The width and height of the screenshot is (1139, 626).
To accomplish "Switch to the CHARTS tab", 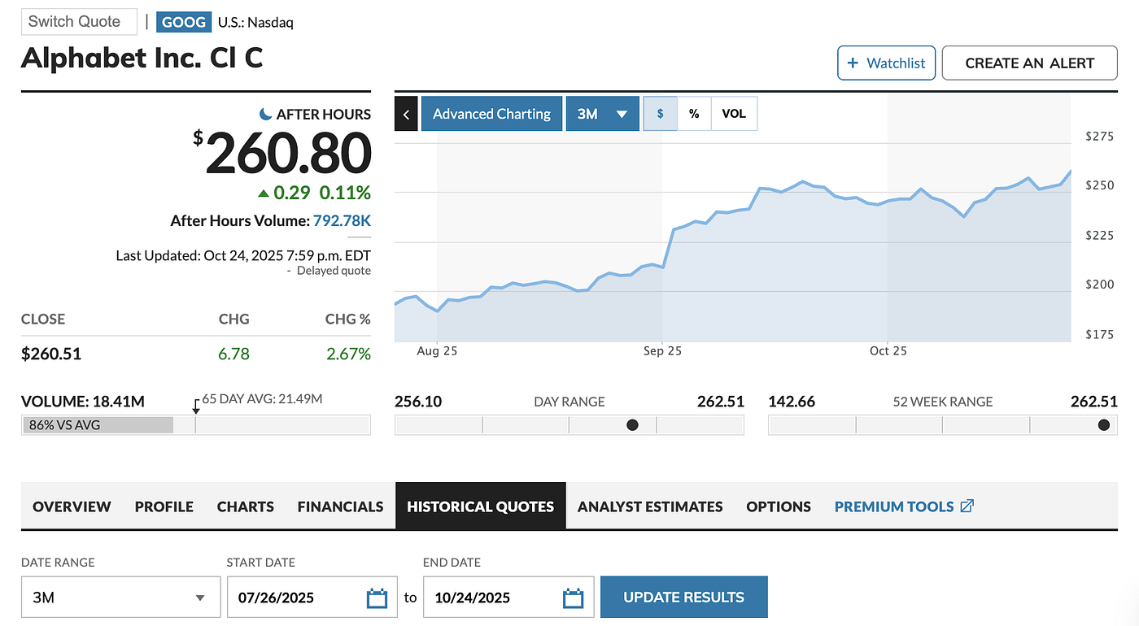I will tap(245, 506).
